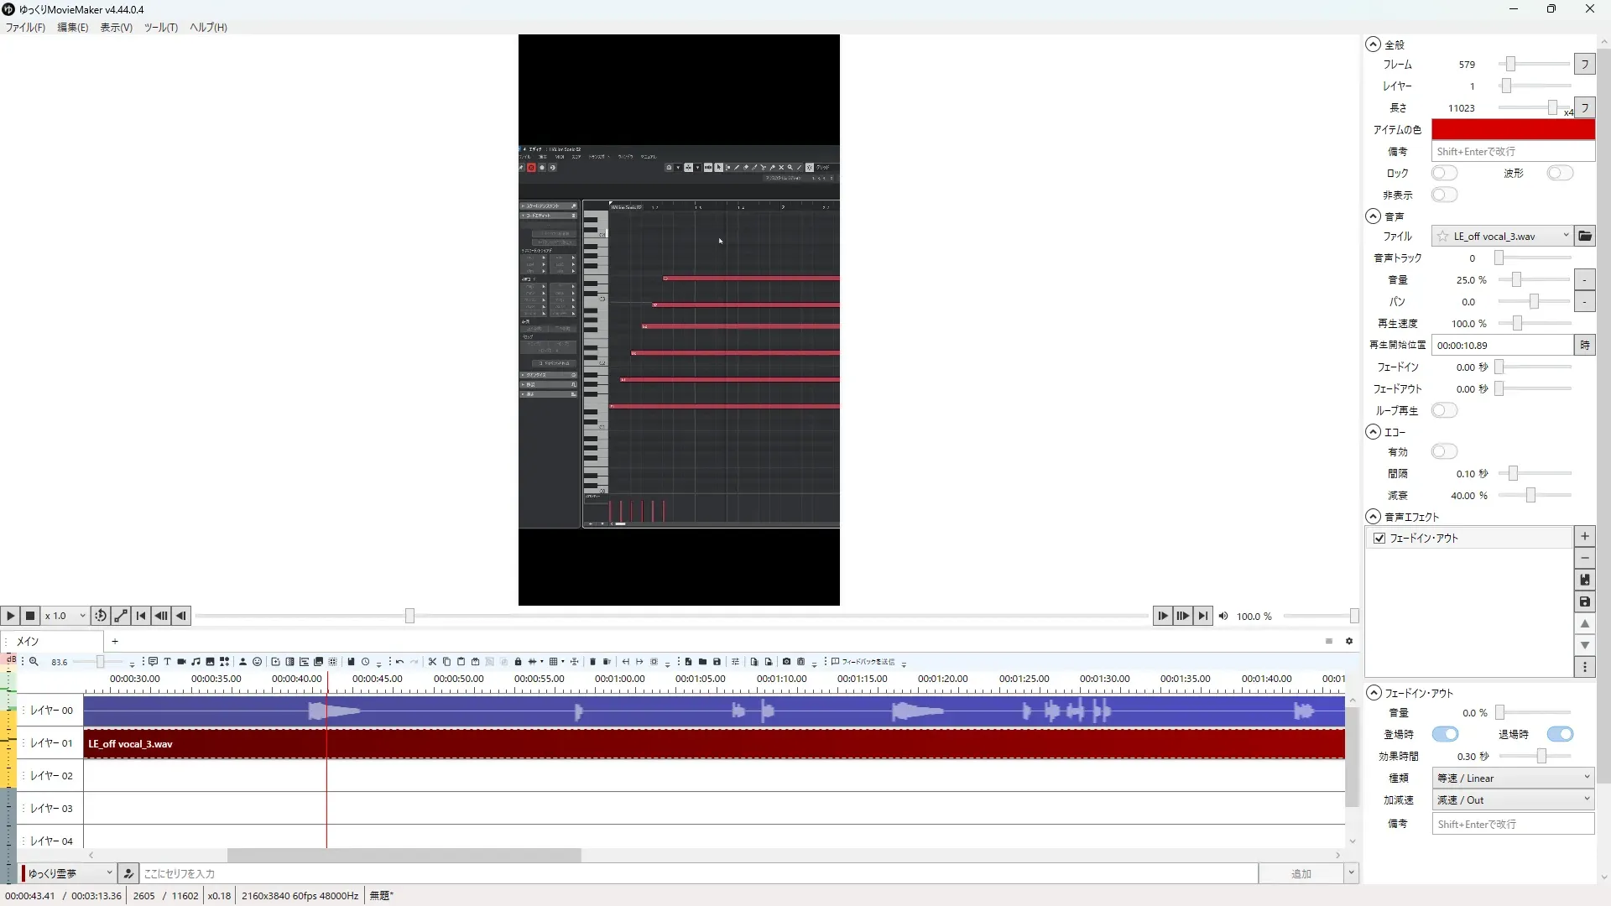
Task: Collapse the エコー section
Action: (1373, 432)
